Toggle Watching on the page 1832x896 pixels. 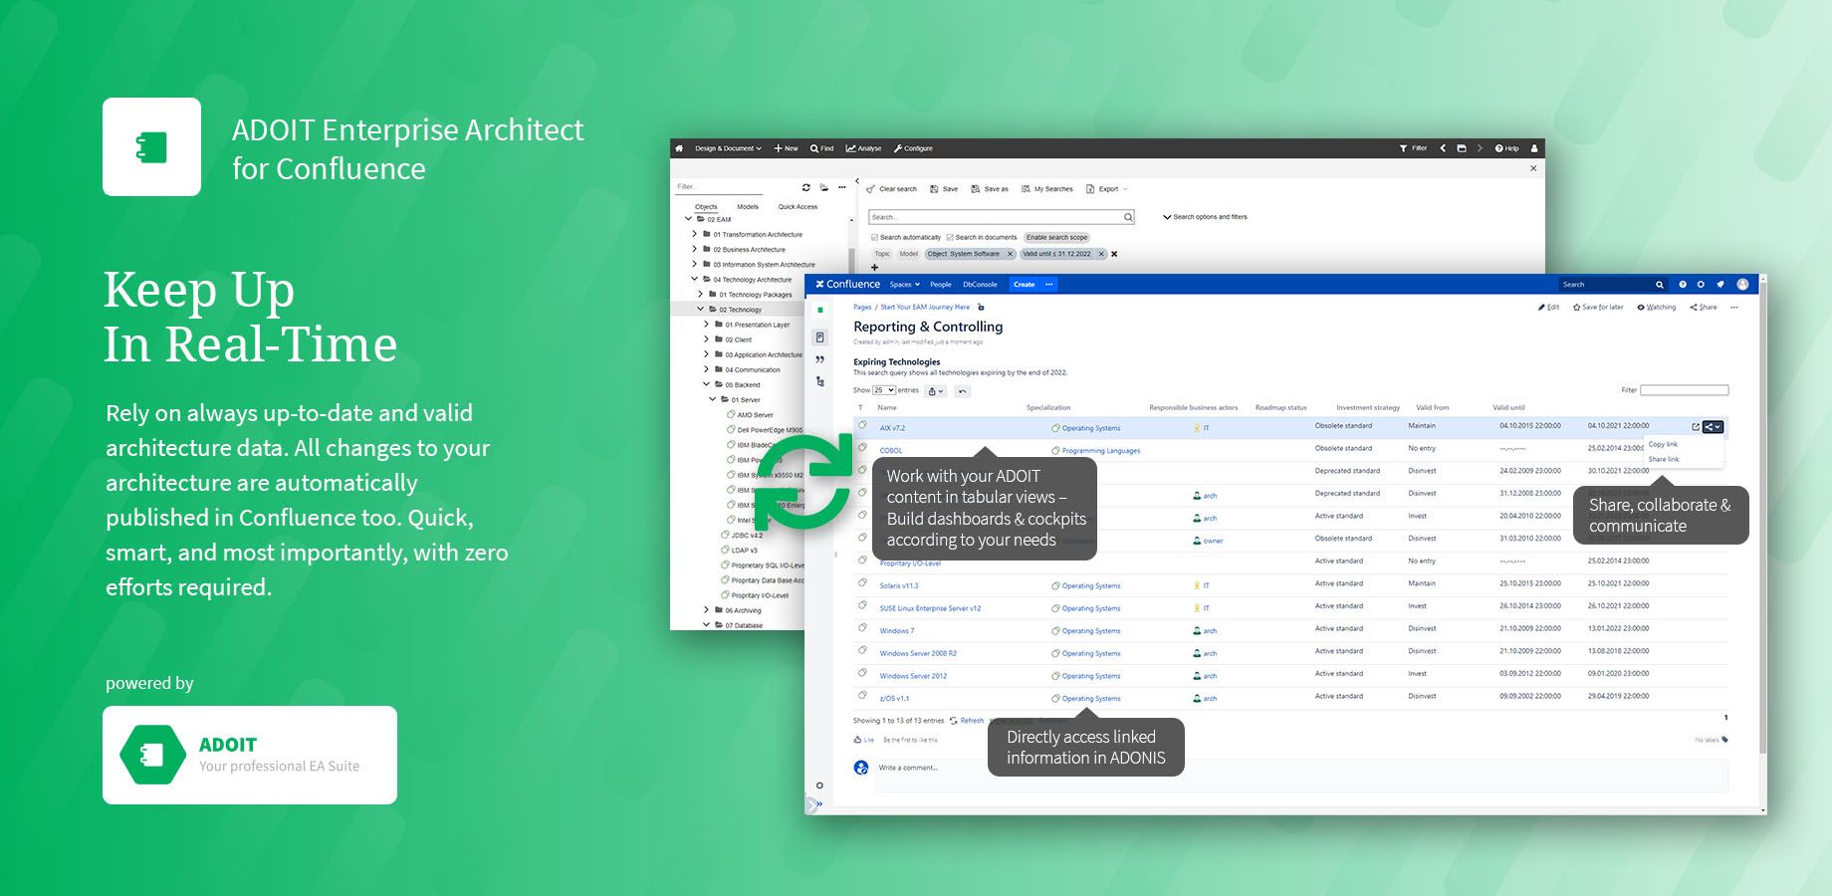[1657, 308]
